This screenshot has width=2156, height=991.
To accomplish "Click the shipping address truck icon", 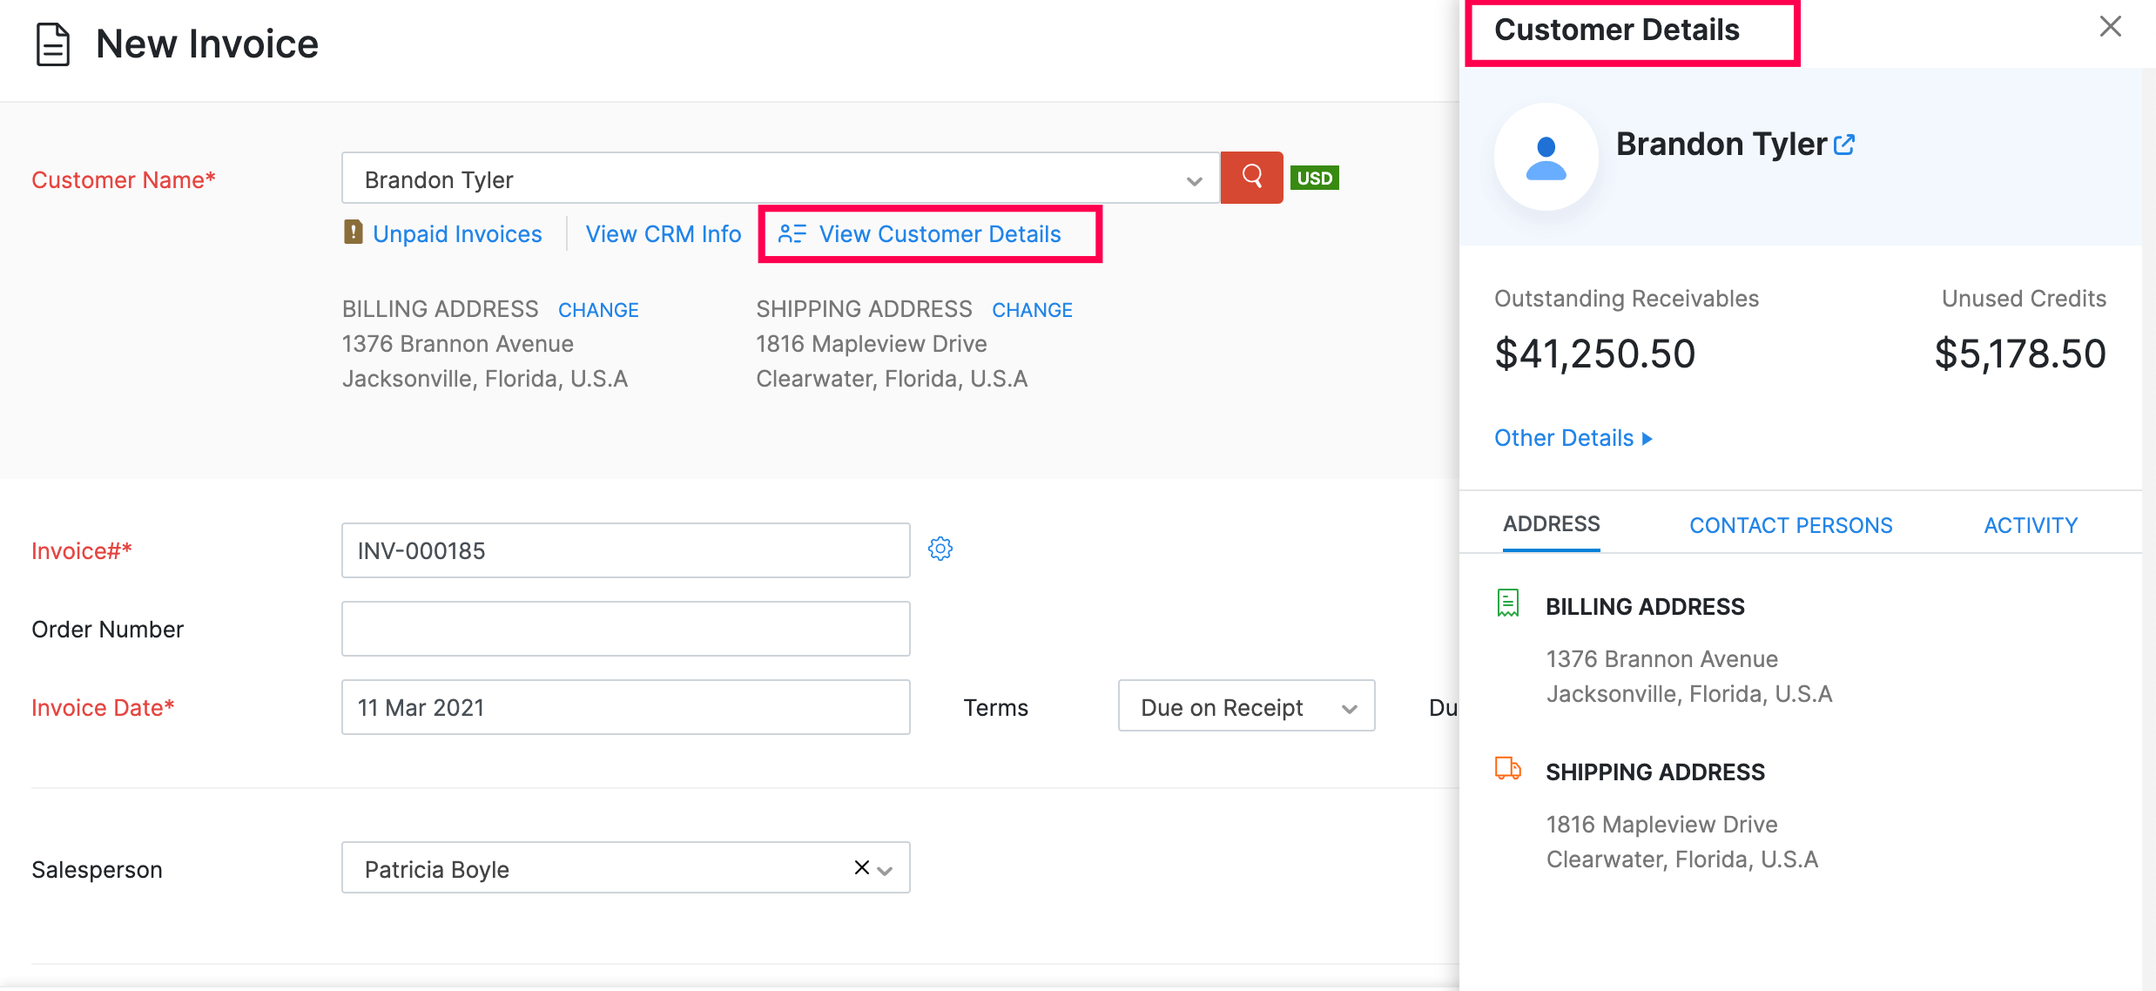I will (1507, 768).
